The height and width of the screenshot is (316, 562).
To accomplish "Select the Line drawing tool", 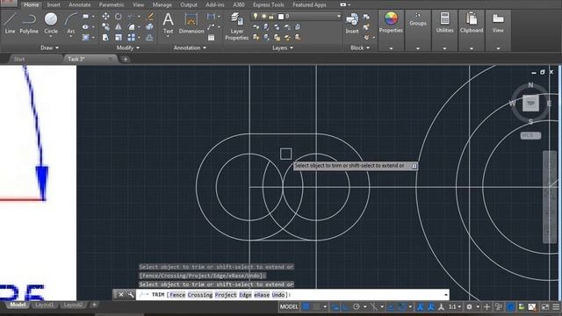I will tap(10, 24).
